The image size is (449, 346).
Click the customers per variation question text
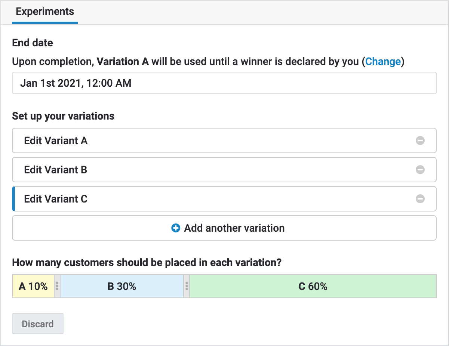pyautogui.click(x=147, y=263)
